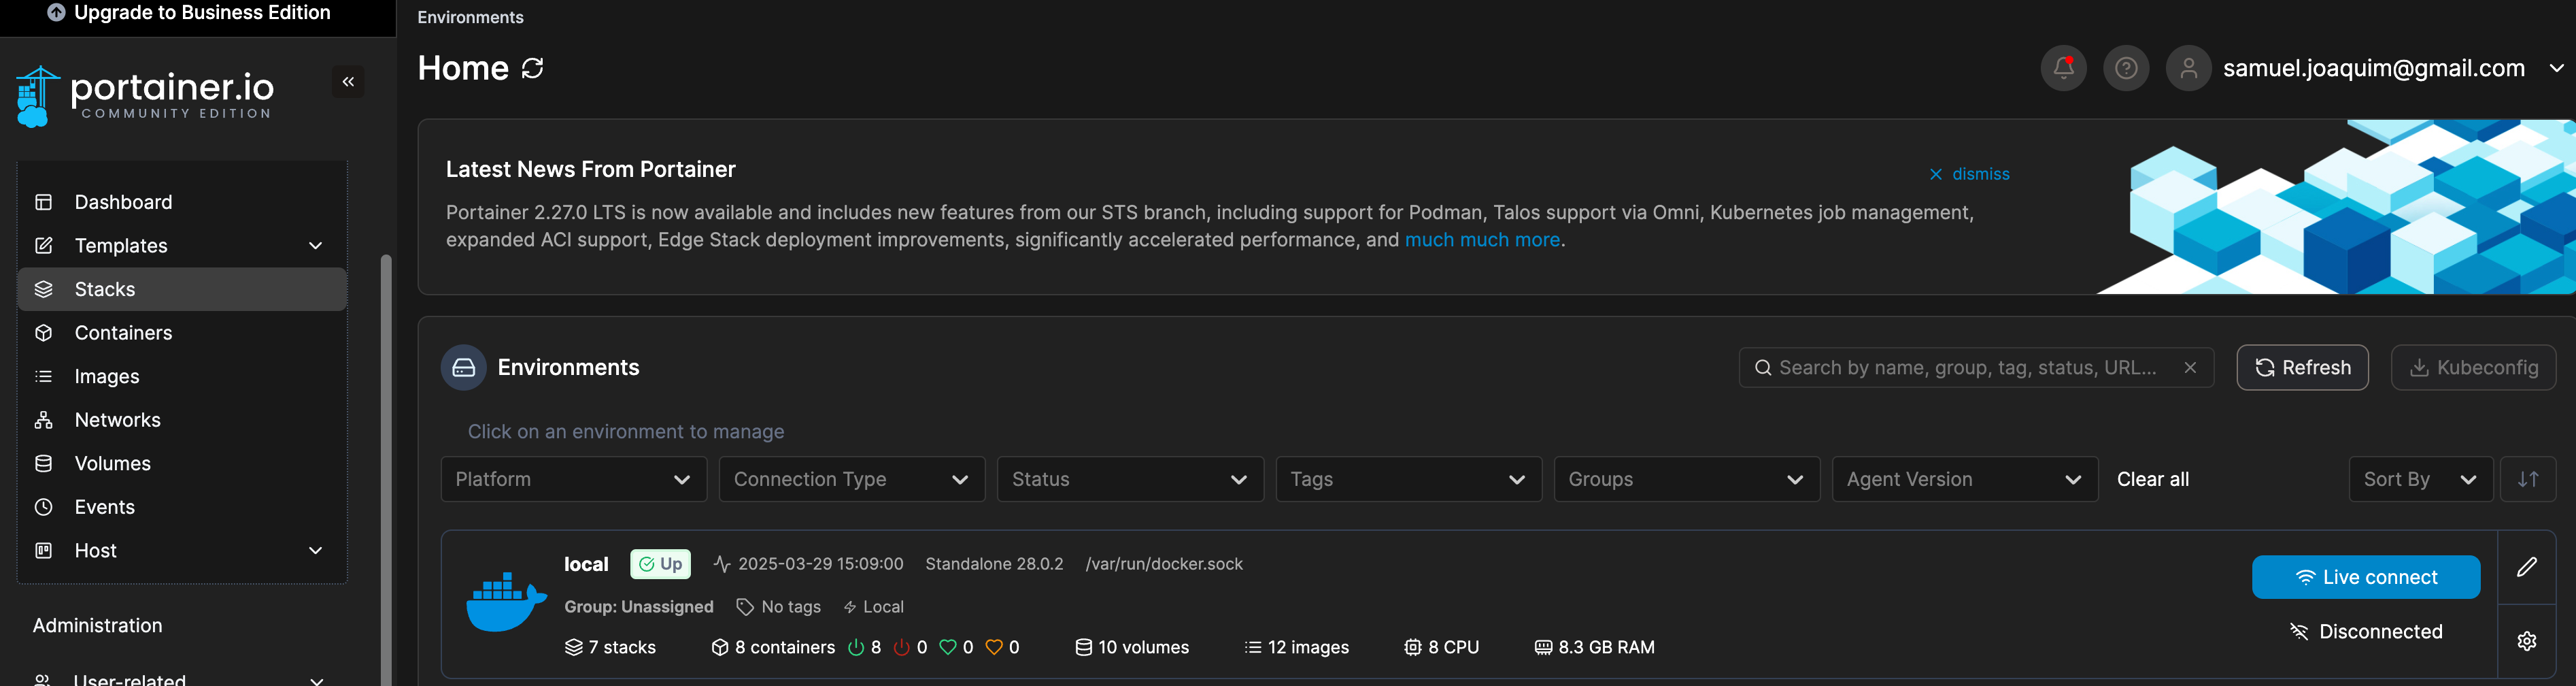The height and width of the screenshot is (686, 2576).
Task: Click the Networks sidebar icon
Action: pyautogui.click(x=44, y=420)
